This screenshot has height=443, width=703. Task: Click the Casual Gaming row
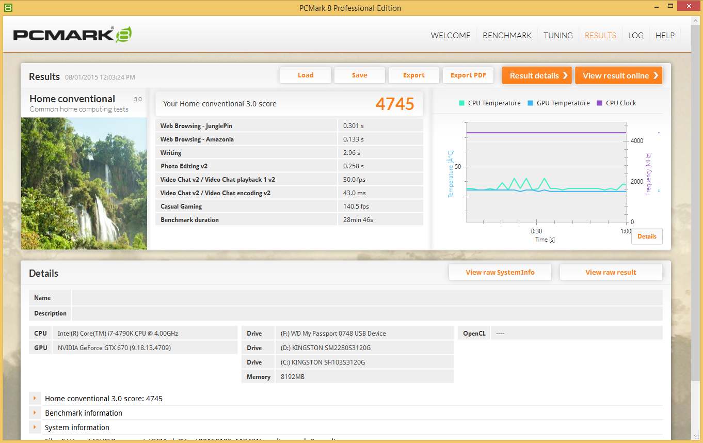(289, 207)
